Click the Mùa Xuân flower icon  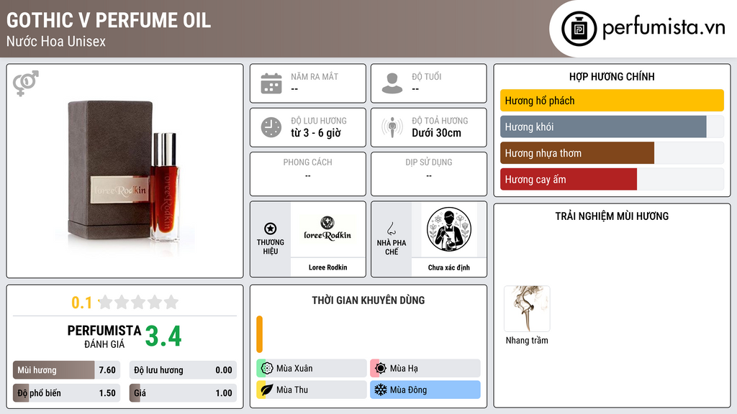tap(267, 369)
